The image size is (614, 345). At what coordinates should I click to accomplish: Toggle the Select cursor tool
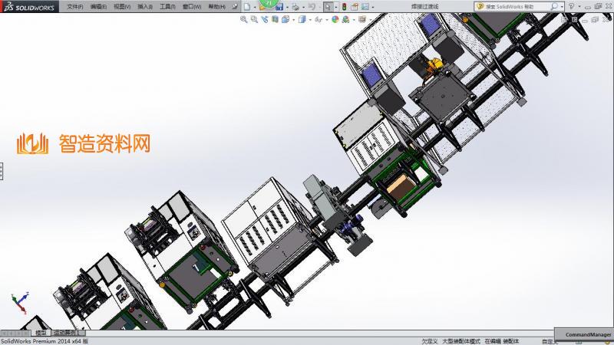click(328, 6)
